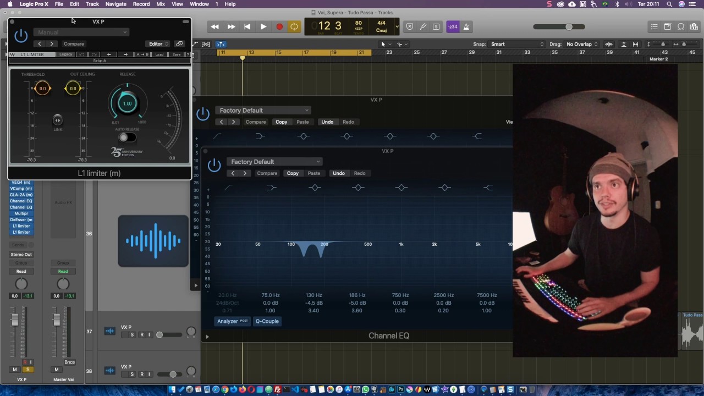The width and height of the screenshot is (704, 396).
Task: Click the Replace mode X icon
Action: coord(410,26)
